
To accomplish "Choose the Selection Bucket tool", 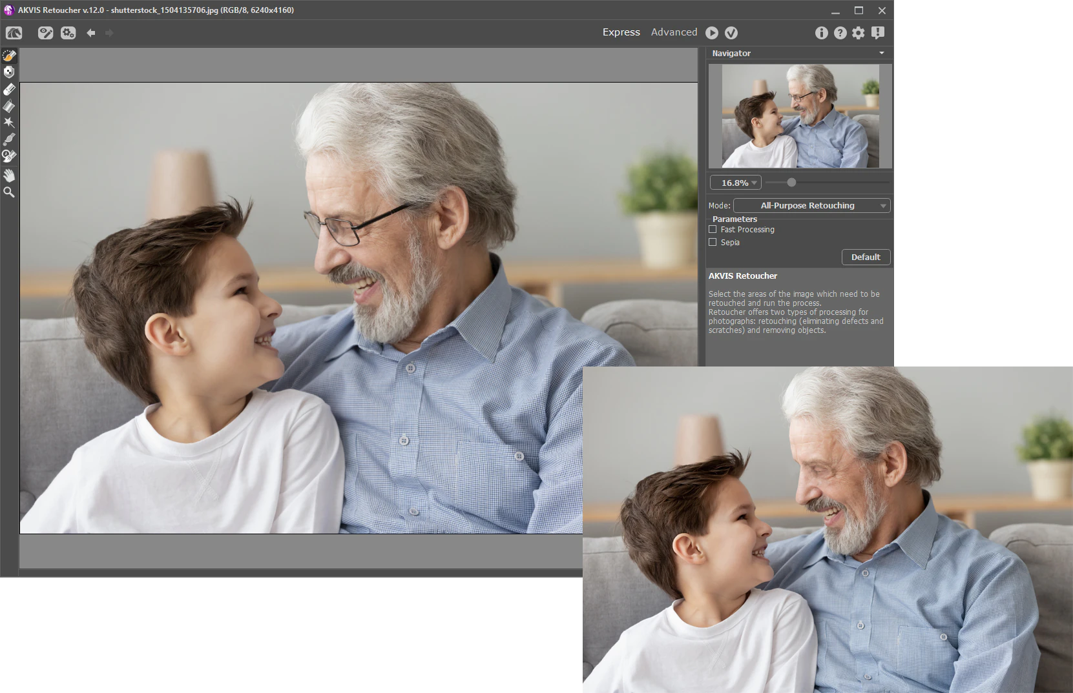I will point(9,106).
